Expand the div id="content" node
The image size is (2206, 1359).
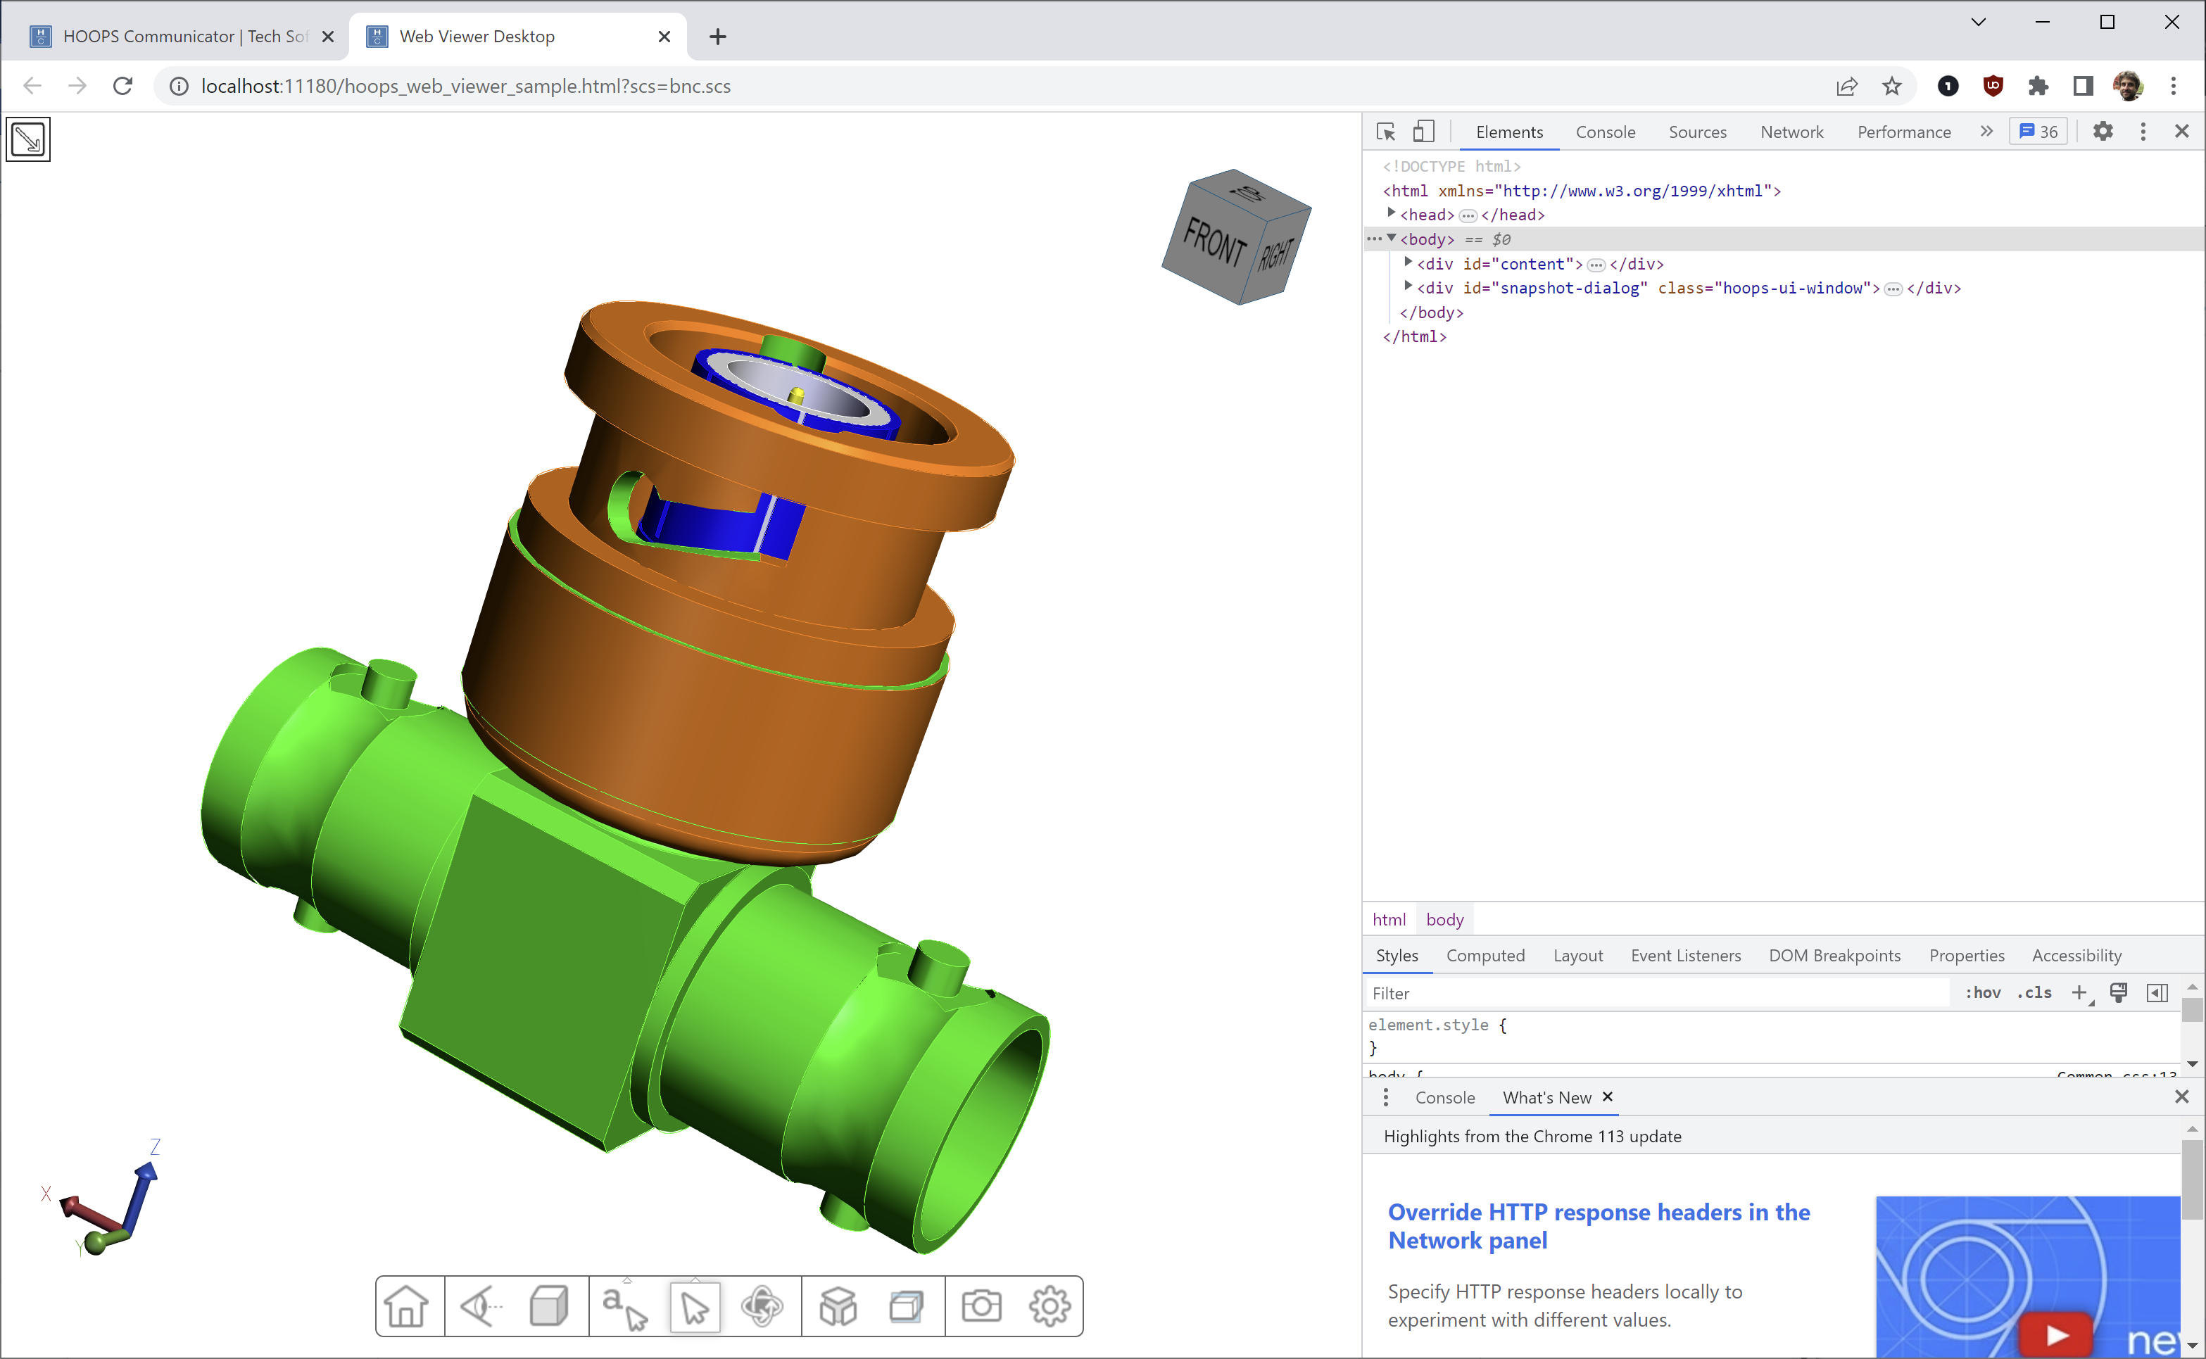pyautogui.click(x=1408, y=263)
